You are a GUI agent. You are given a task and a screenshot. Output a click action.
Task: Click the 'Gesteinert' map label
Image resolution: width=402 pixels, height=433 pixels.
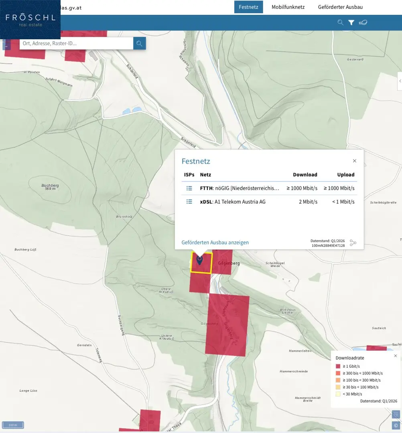(x=355, y=59)
